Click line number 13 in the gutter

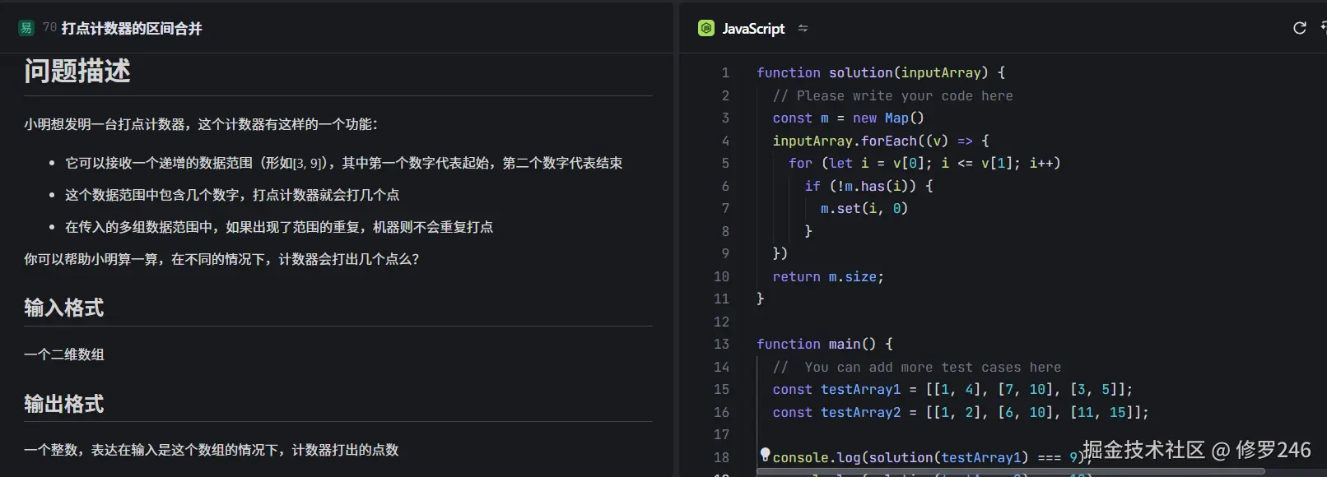pos(721,344)
